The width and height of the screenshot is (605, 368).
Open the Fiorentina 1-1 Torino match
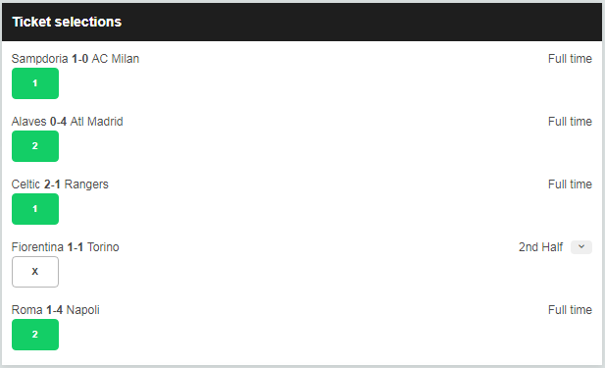[x=66, y=247]
